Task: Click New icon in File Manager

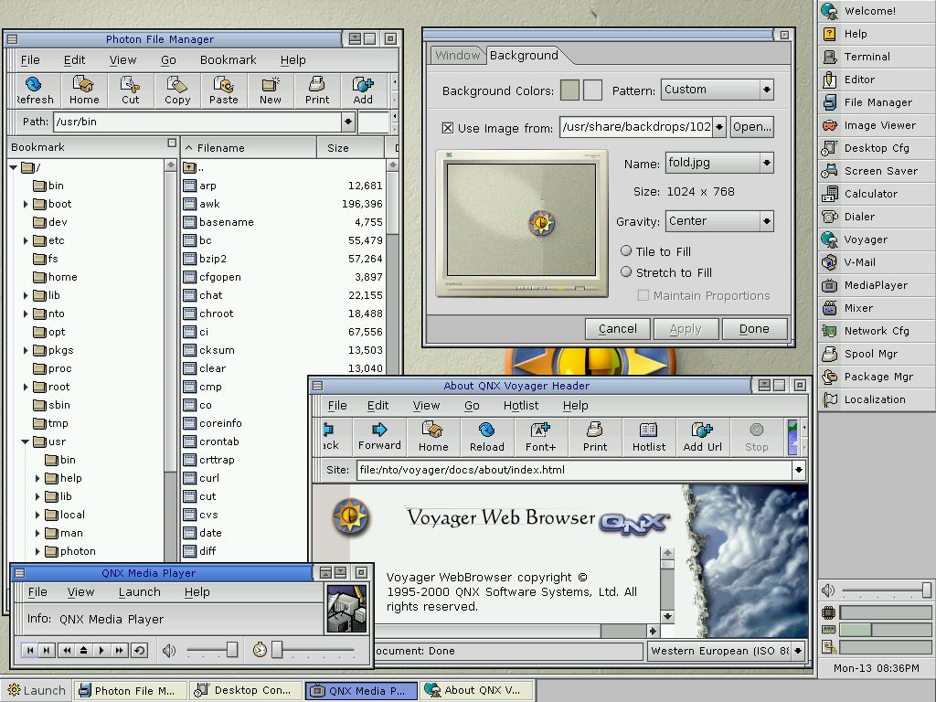Action: [x=271, y=90]
